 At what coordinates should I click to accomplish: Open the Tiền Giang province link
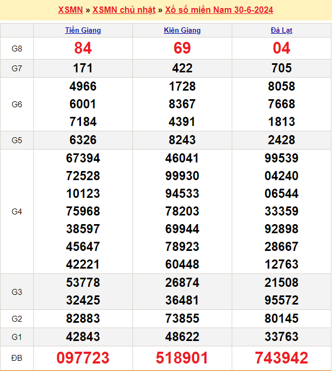tap(83, 31)
